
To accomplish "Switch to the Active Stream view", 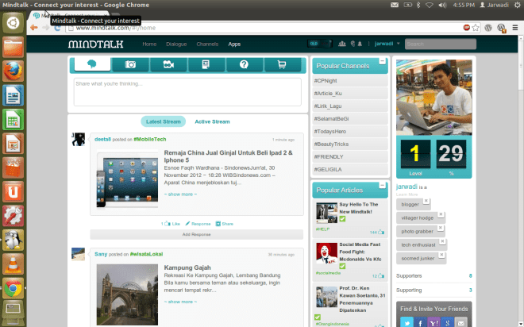I will [212, 121].
